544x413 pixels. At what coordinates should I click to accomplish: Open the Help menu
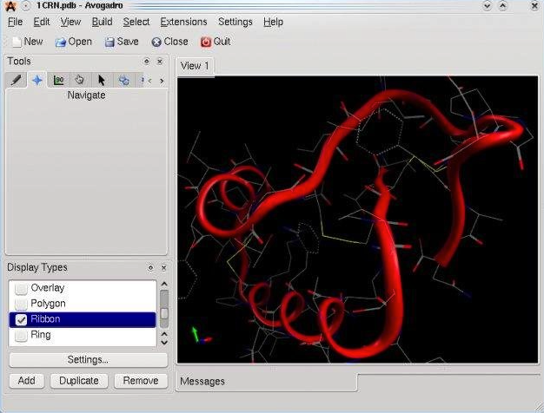pos(273,22)
